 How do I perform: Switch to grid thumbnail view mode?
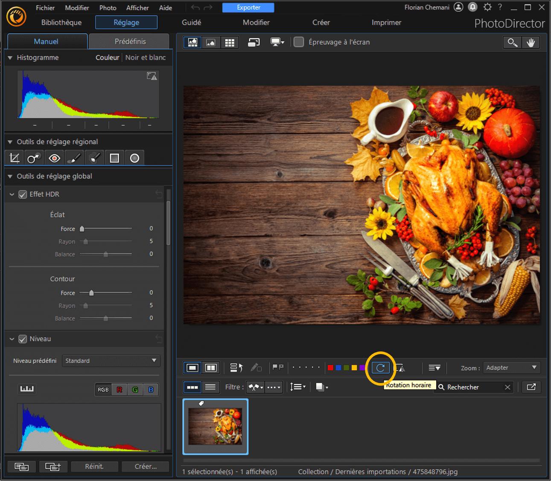click(x=230, y=42)
